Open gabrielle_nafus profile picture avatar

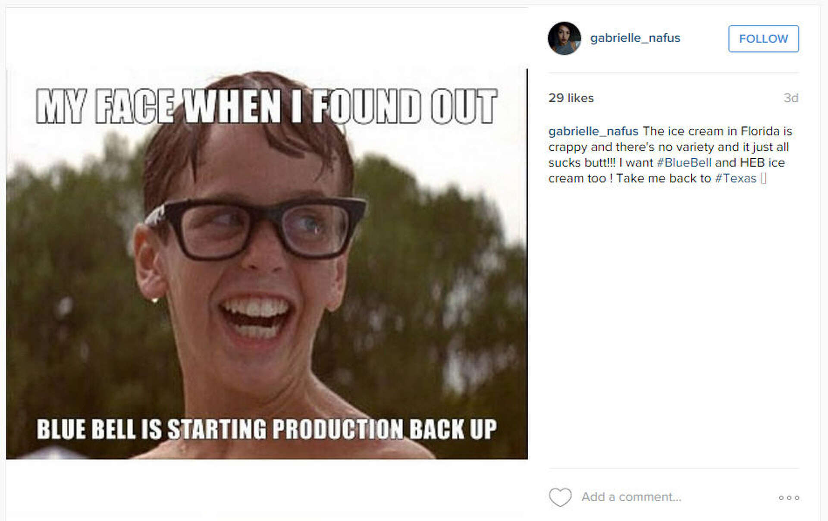564,38
